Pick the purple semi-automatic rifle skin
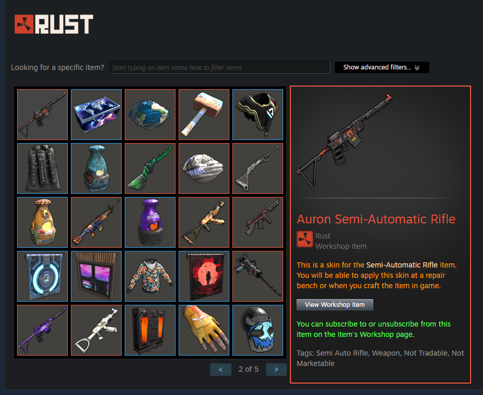Screen dimensions: 483x395 [42, 330]
